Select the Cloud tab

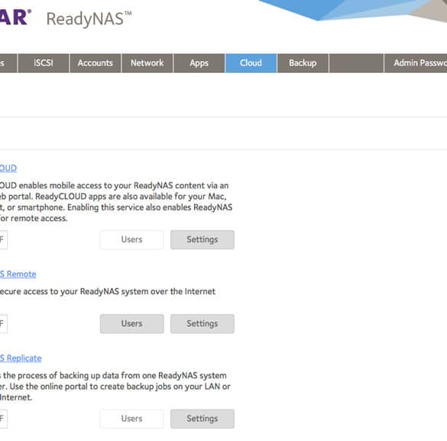point(251,63)
